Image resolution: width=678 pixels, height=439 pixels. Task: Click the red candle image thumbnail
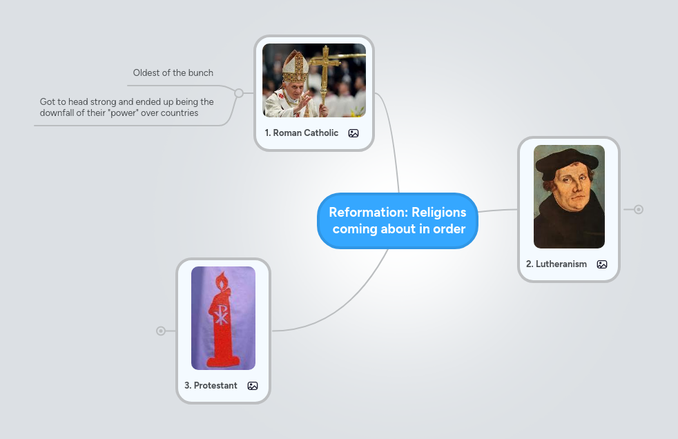click(x=222, y=318)
